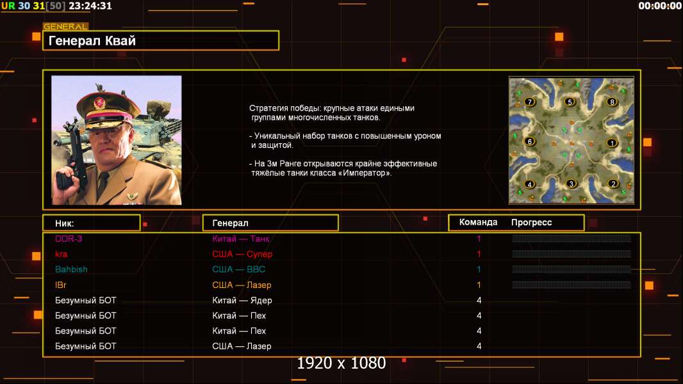The width and height of the screenshot is (683, 384).
Task: Click "США — ВВС" general entry
Action: [239, 269]
